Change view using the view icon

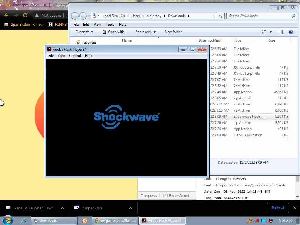coord(264,32)
